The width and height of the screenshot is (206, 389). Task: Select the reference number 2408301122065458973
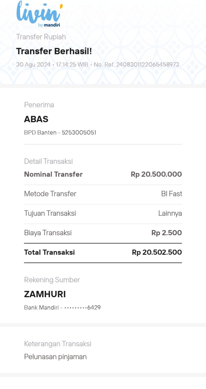point(147,64)
